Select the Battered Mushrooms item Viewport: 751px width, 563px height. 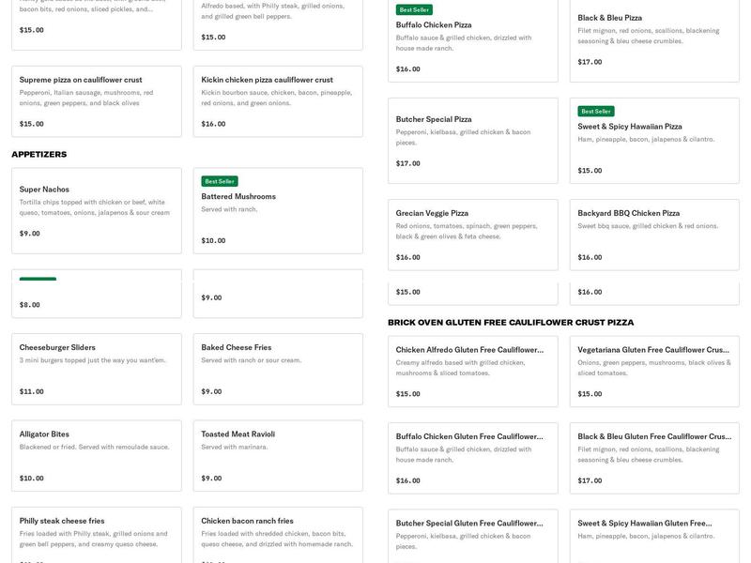(278, 210)
